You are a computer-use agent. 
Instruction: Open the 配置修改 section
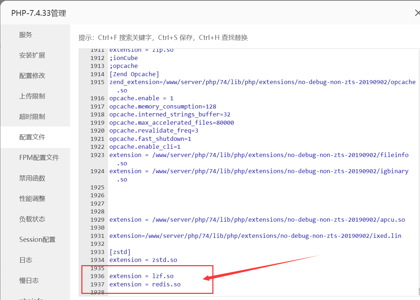pos(32,76)
